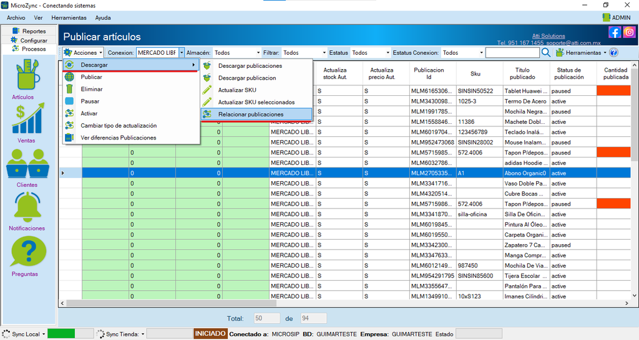This screenshot has height=340, width=639.
Task: Click the Sync Local spinner icon
Action: 6,334
